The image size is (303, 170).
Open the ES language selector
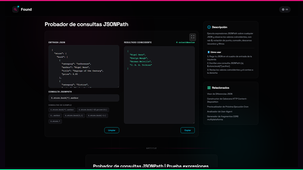(x=285, y=10)
